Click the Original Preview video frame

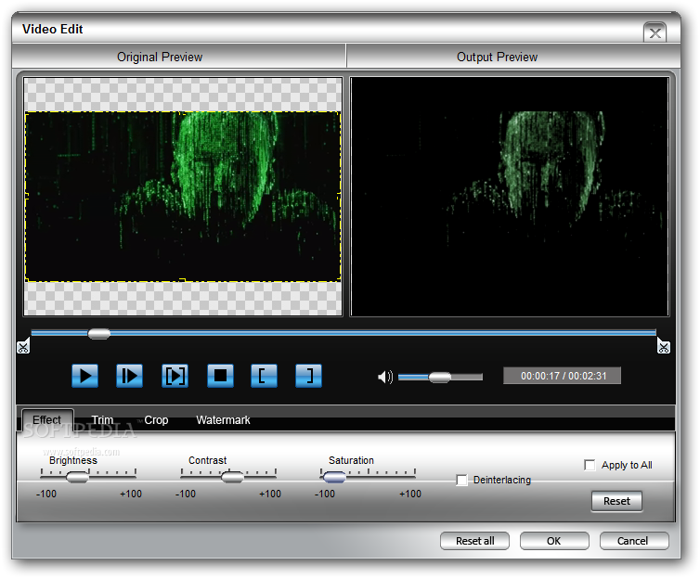coord(183,197)
